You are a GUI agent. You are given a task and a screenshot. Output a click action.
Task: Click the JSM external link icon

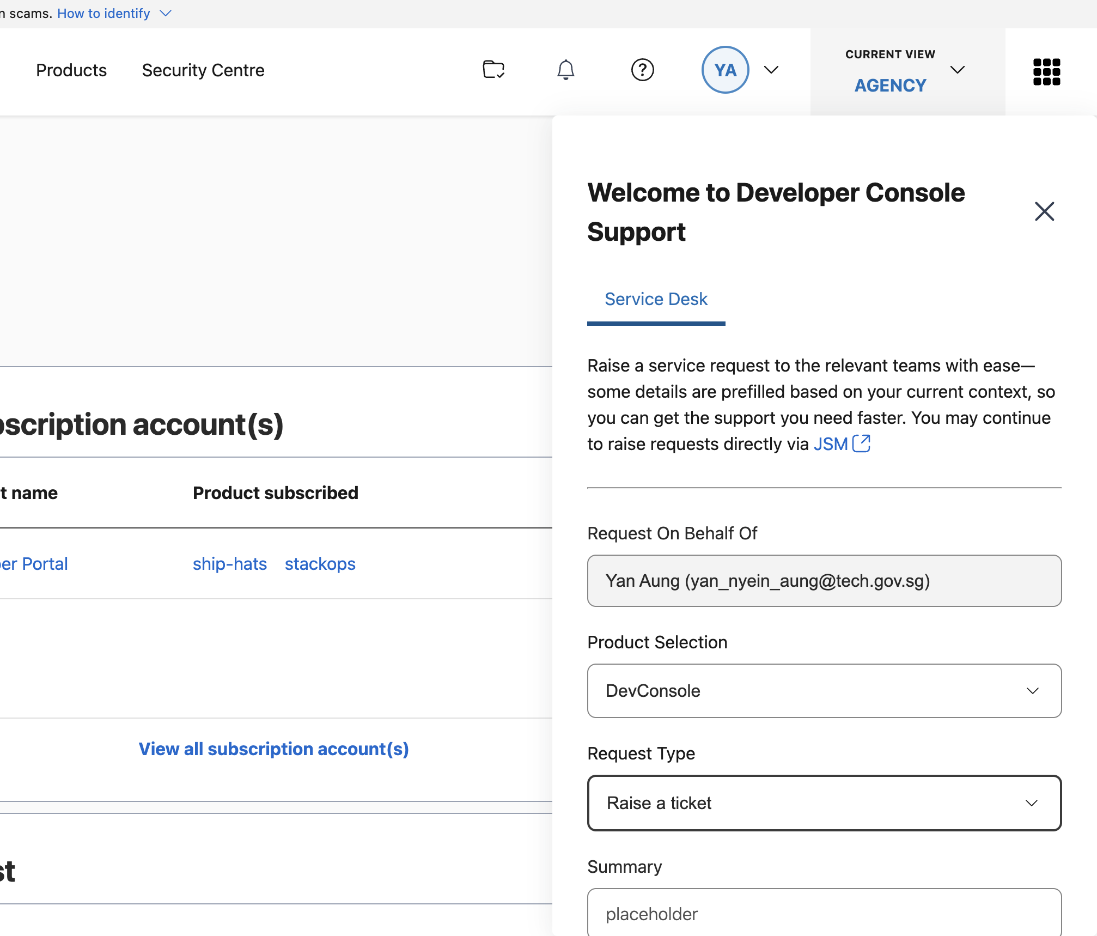861,443
